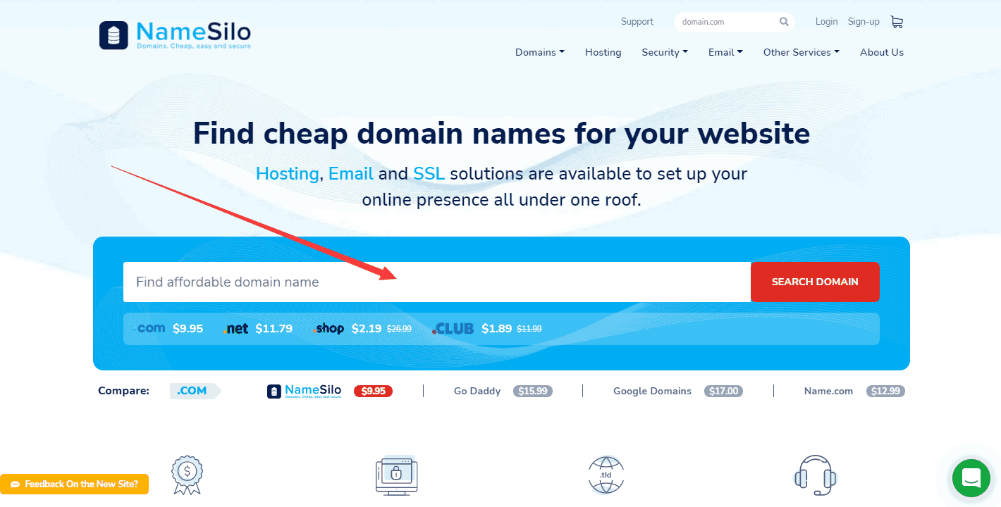
Task: Click the award ribbon dollar icon
Action: [187, 474]
